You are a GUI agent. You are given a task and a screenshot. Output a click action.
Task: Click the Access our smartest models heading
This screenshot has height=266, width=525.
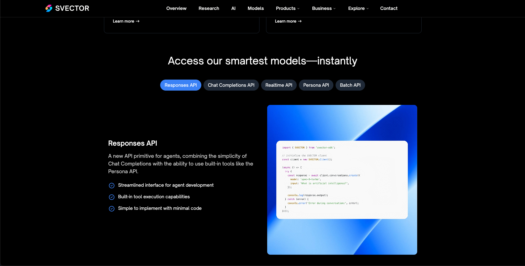[x=262, y=61]
